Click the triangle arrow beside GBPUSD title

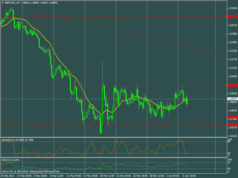point(2,3)
